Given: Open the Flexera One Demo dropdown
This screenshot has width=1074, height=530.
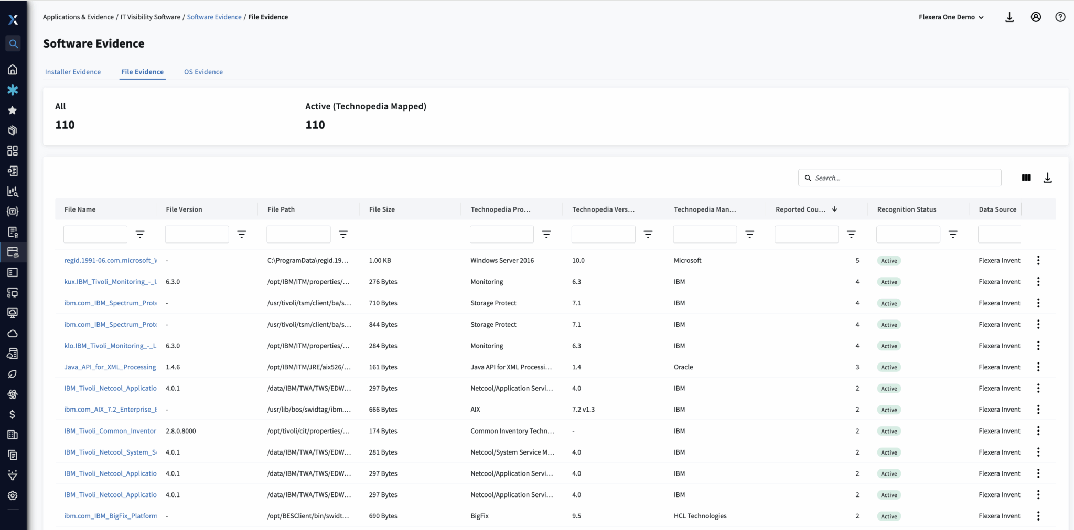Looking at the screenshot, I should tap(951, 17).
